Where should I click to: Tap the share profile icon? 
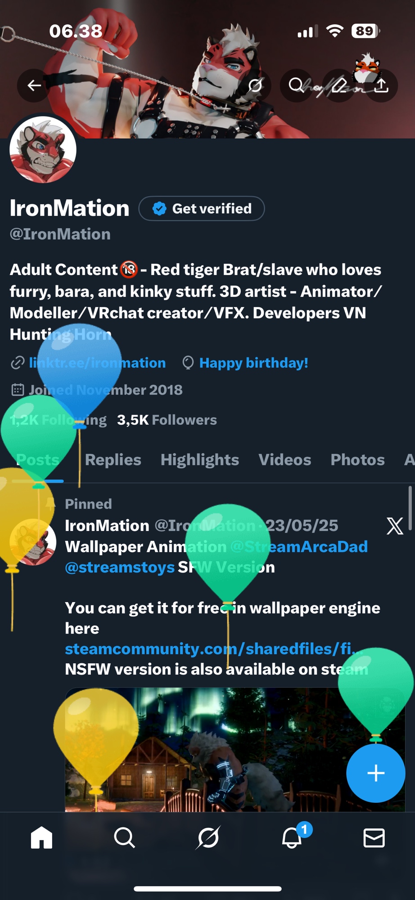point(381,85)
